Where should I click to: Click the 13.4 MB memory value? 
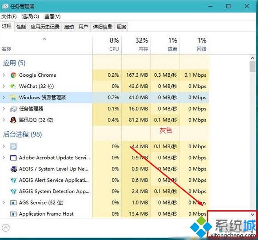click(x=139, y=214)
